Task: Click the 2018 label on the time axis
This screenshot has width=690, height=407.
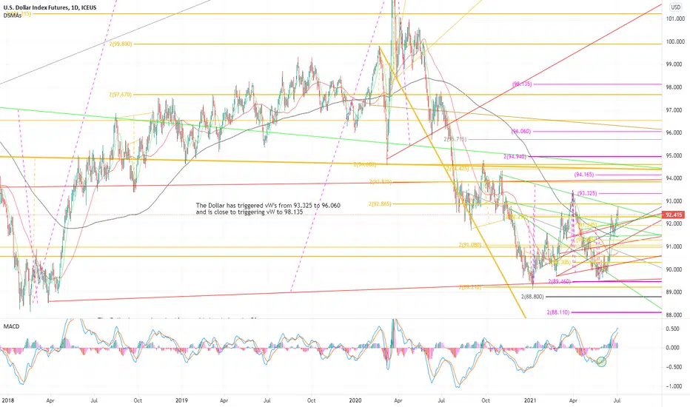Action: click(7, 400)
